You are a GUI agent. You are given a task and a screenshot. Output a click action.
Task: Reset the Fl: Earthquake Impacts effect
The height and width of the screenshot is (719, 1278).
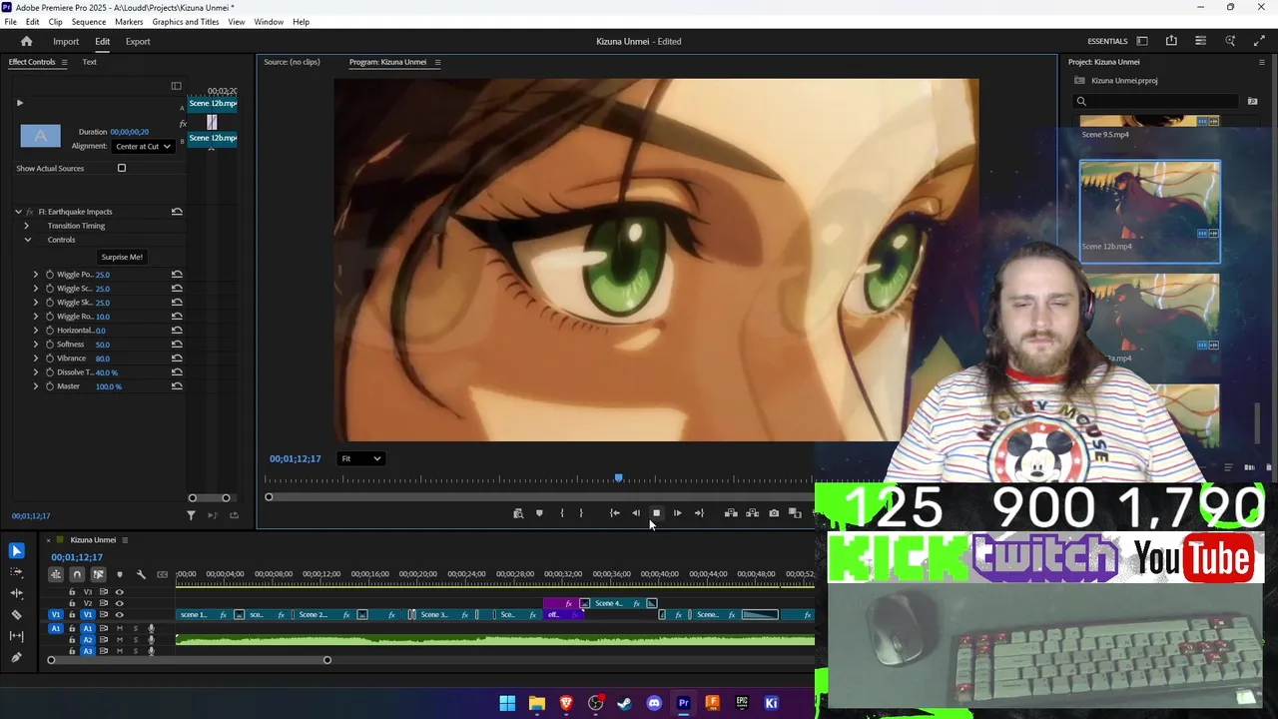[177, 212]
